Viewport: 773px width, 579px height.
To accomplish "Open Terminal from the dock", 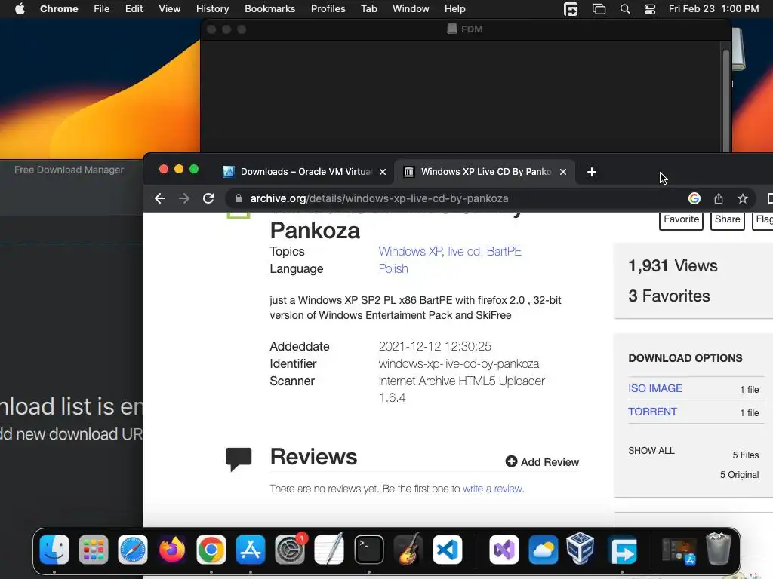I will 368,550.
